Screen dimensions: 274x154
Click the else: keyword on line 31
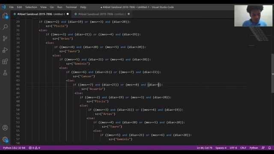click(43, 30)
